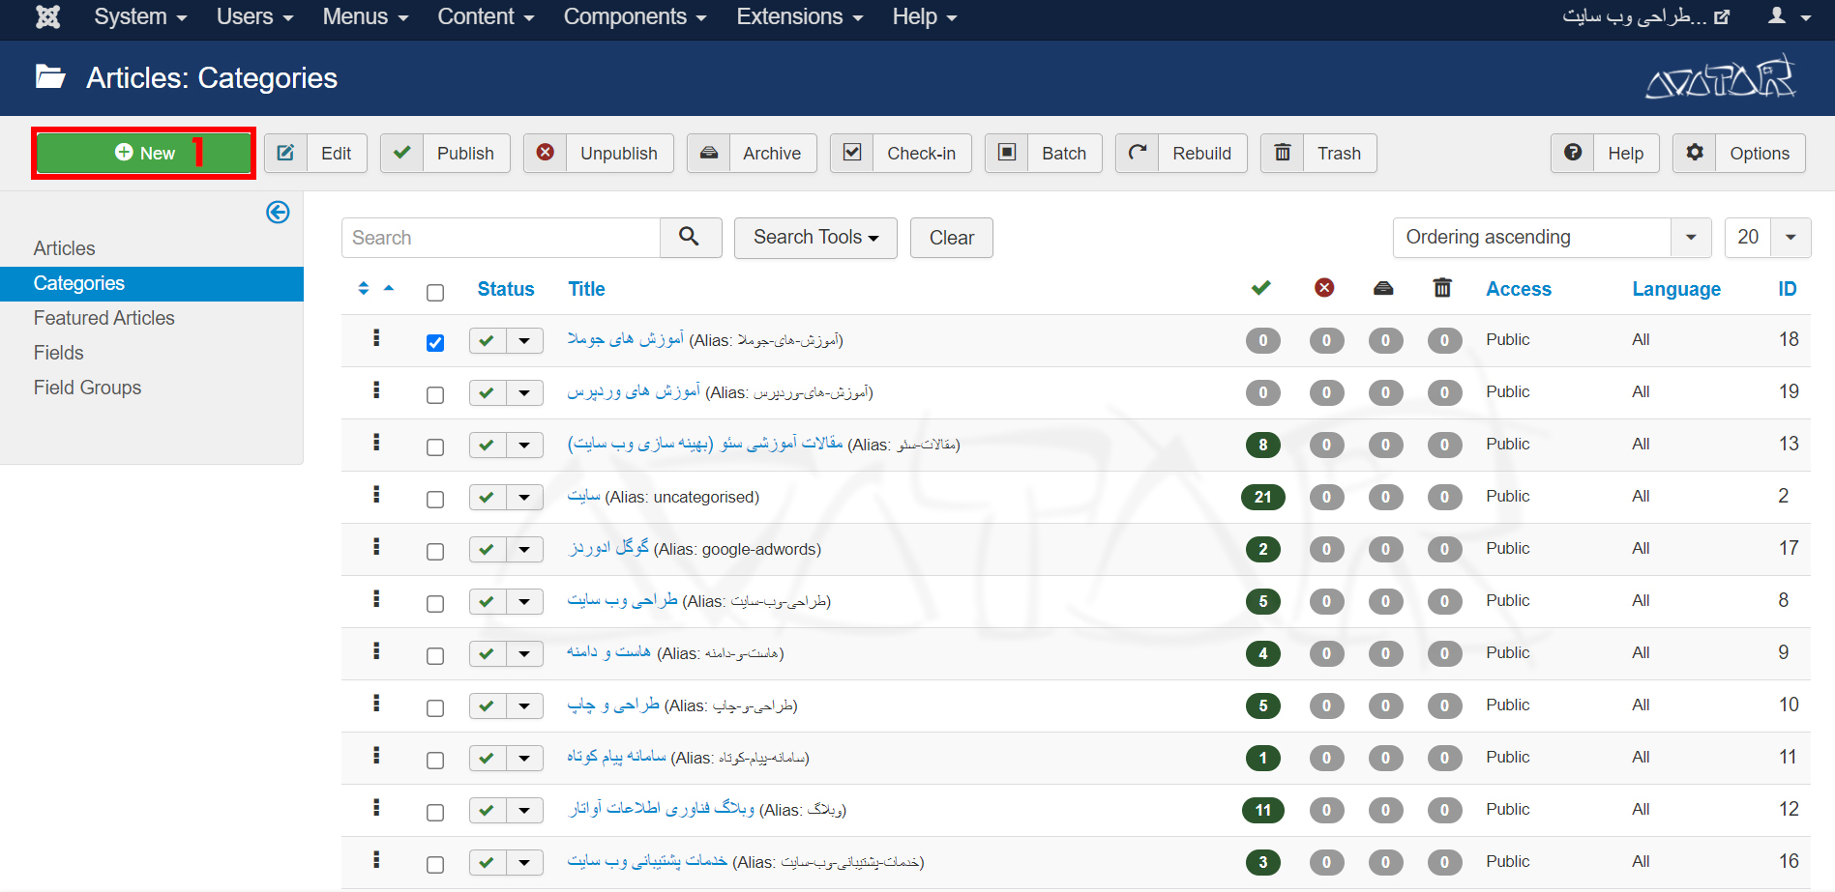Toggle publish status check for row ID 12
Screen dimensions: 1835x892
tap(488, 810)
